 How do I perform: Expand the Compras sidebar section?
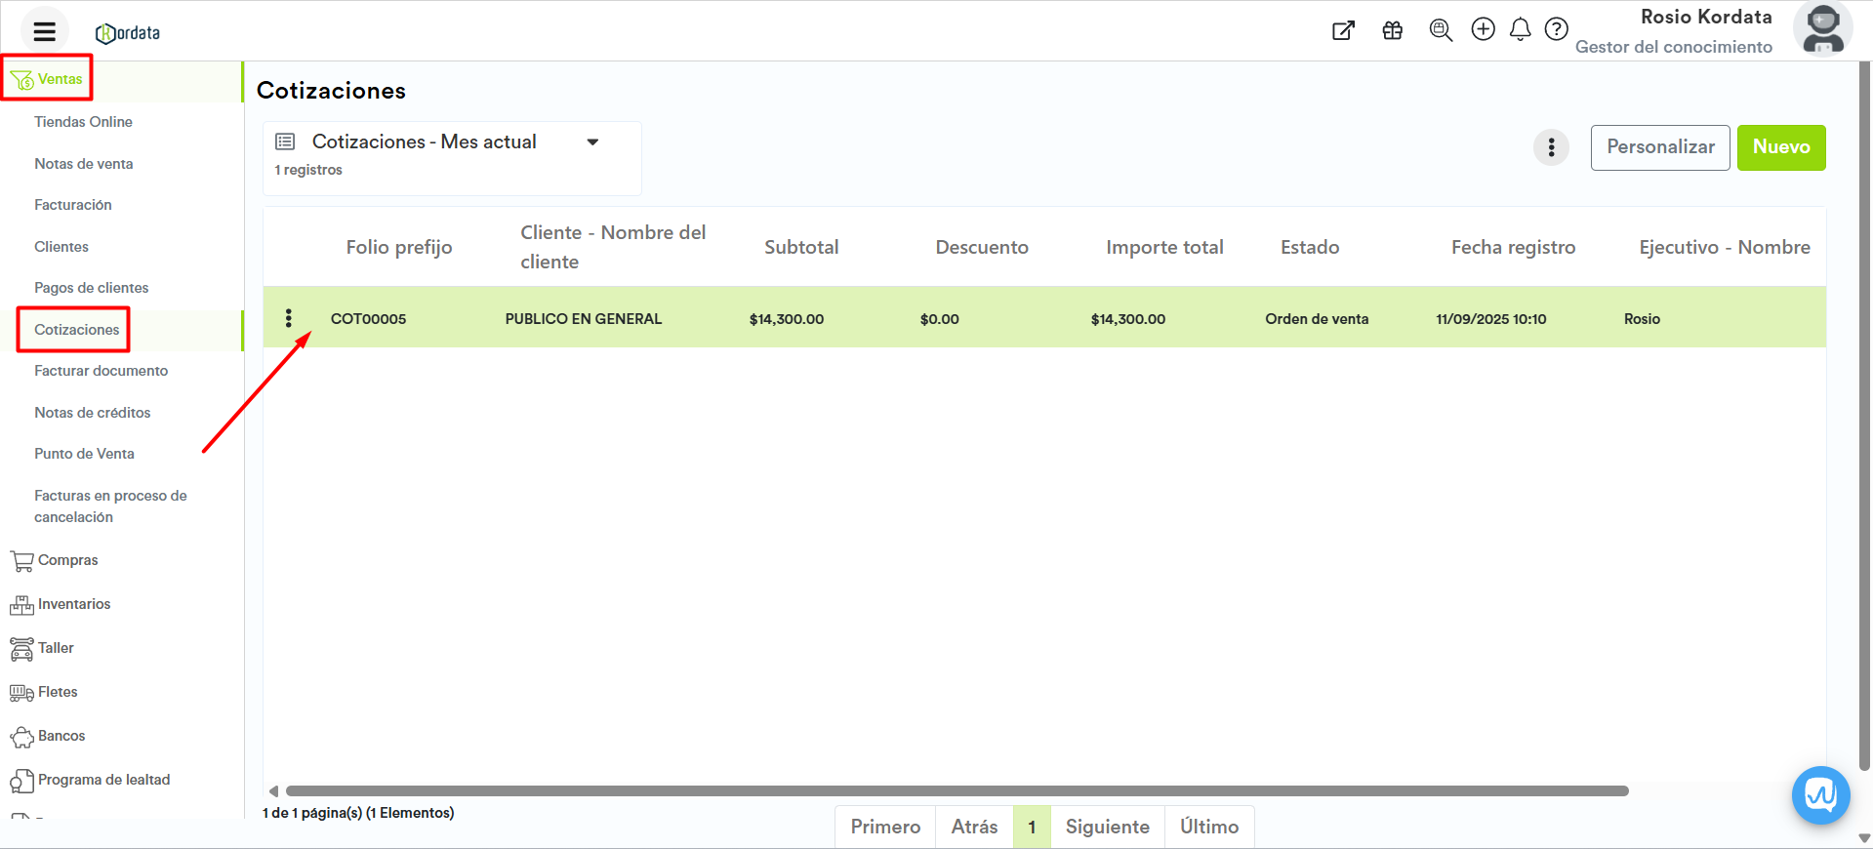(67, 560)
